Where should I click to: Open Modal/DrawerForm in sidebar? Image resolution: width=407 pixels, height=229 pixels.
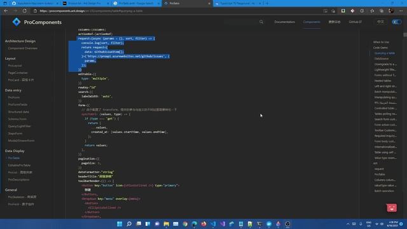coord(21,141)
